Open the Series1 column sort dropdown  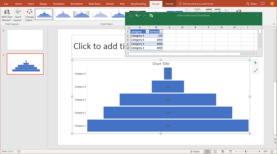[161, 31]
